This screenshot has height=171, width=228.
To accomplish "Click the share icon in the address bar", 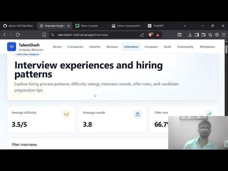I will 142,35.
